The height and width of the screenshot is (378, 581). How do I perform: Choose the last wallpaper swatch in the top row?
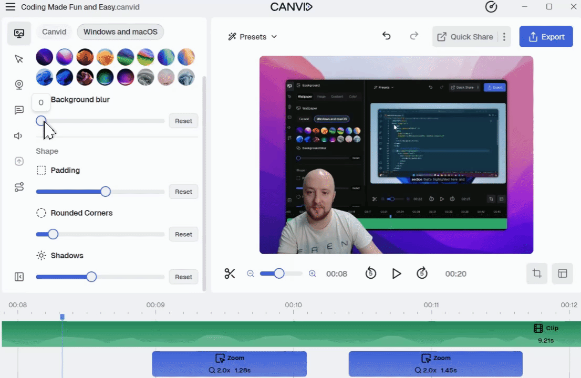(x=186, y=57)
